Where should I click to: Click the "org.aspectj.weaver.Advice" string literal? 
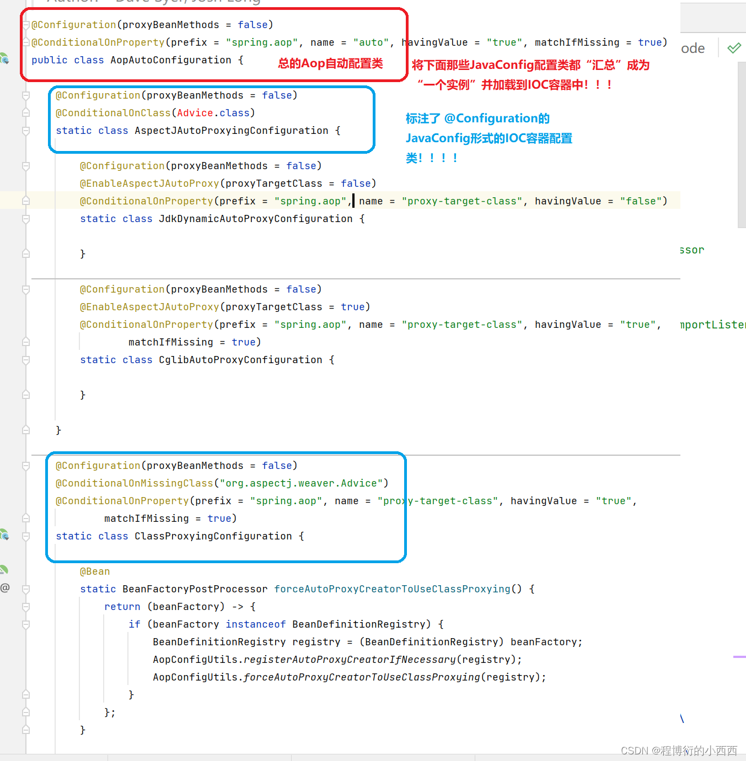pyautogui.click(x=301, y=483)
